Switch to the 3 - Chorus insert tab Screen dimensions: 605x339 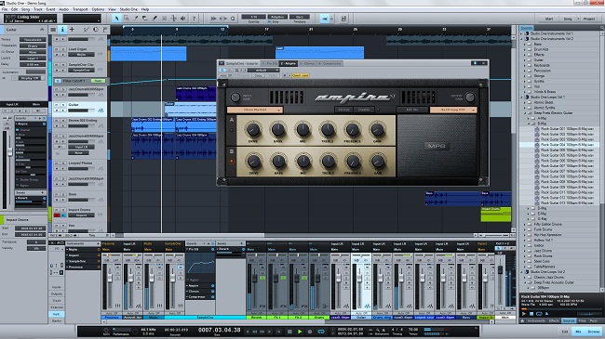click(307, 63)
